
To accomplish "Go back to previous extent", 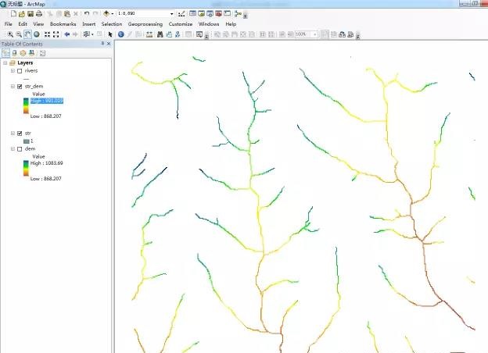I will (66, 34).
